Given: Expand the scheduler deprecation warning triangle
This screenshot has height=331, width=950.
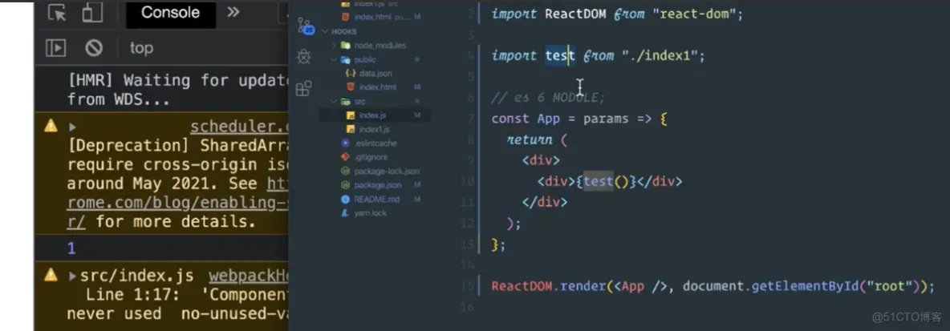Looking at the screenshot, I should coord(73,127).
